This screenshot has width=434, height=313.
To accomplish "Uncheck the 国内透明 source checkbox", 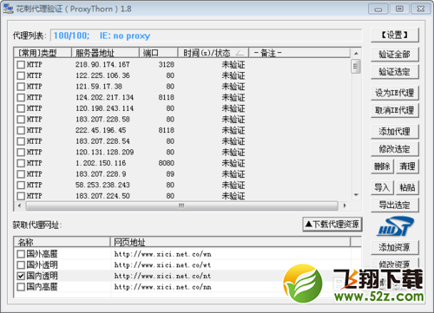I will (x=21, y=276).
